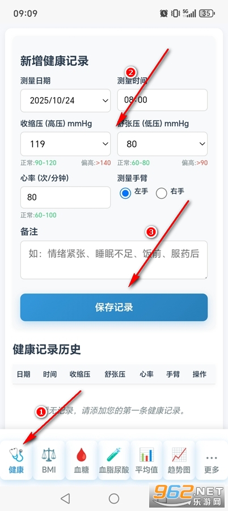Select the 右手 radio button

[x=161, y=193]
